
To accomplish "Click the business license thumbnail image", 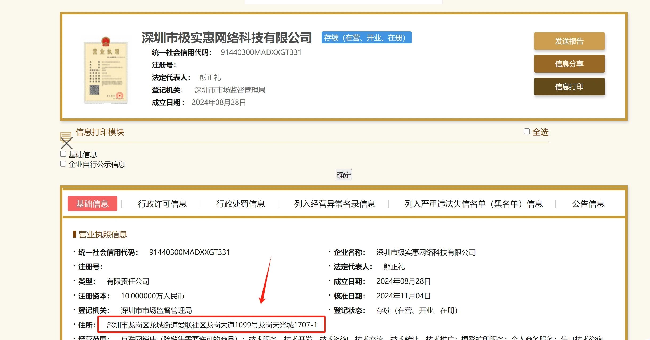I will coord(106,71).
